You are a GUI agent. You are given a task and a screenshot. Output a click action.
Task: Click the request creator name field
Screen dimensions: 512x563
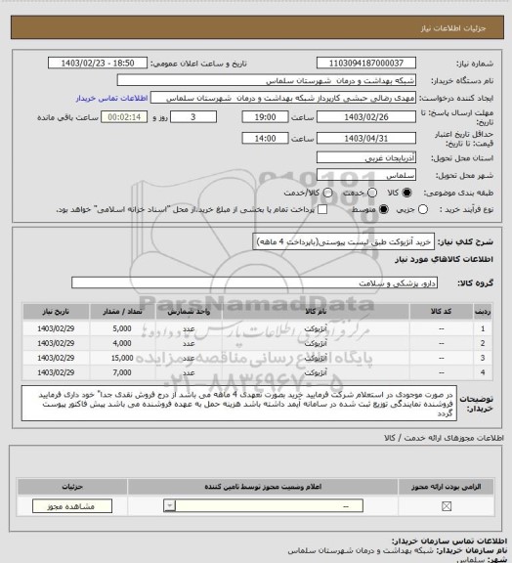pyautogui.click(x=283, y=98)
